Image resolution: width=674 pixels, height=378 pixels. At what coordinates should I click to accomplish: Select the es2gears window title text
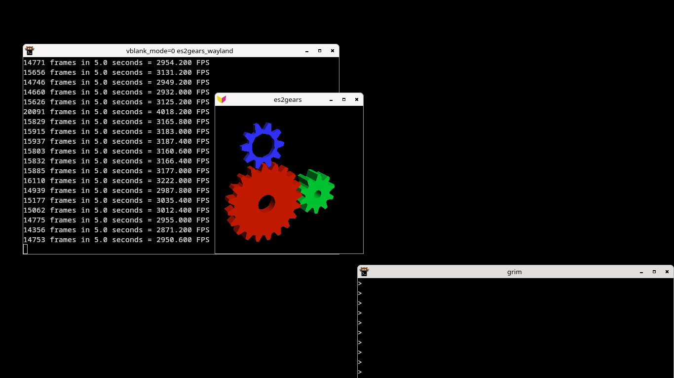288,99
